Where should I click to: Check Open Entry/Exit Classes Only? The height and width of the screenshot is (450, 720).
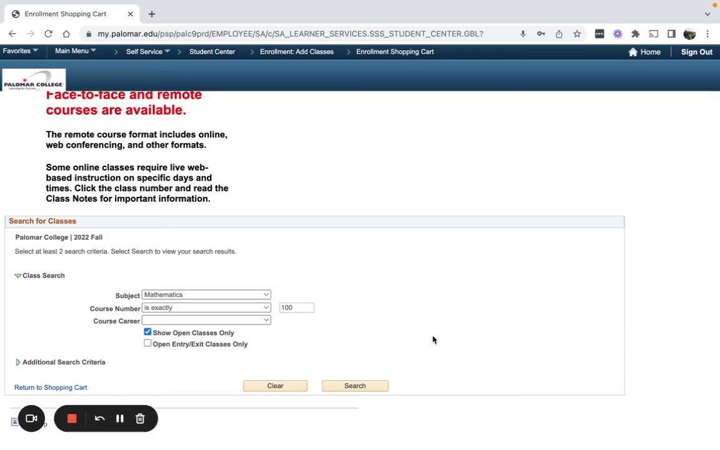tap(147, 343)
